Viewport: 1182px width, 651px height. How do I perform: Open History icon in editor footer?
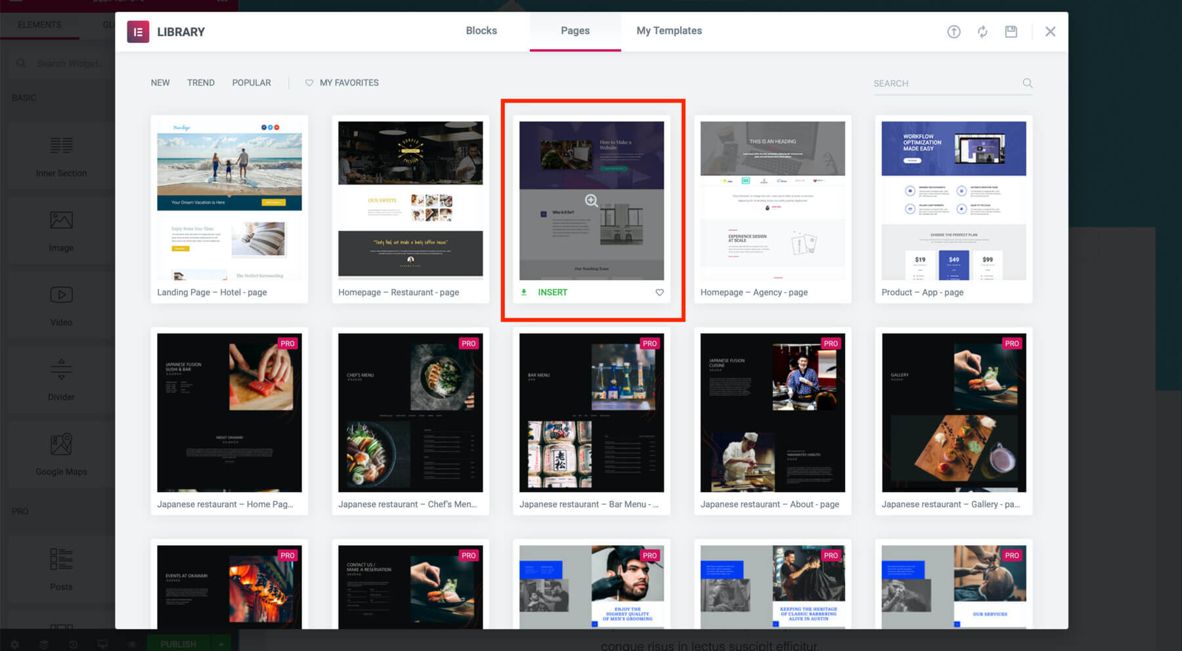point(74,644)
